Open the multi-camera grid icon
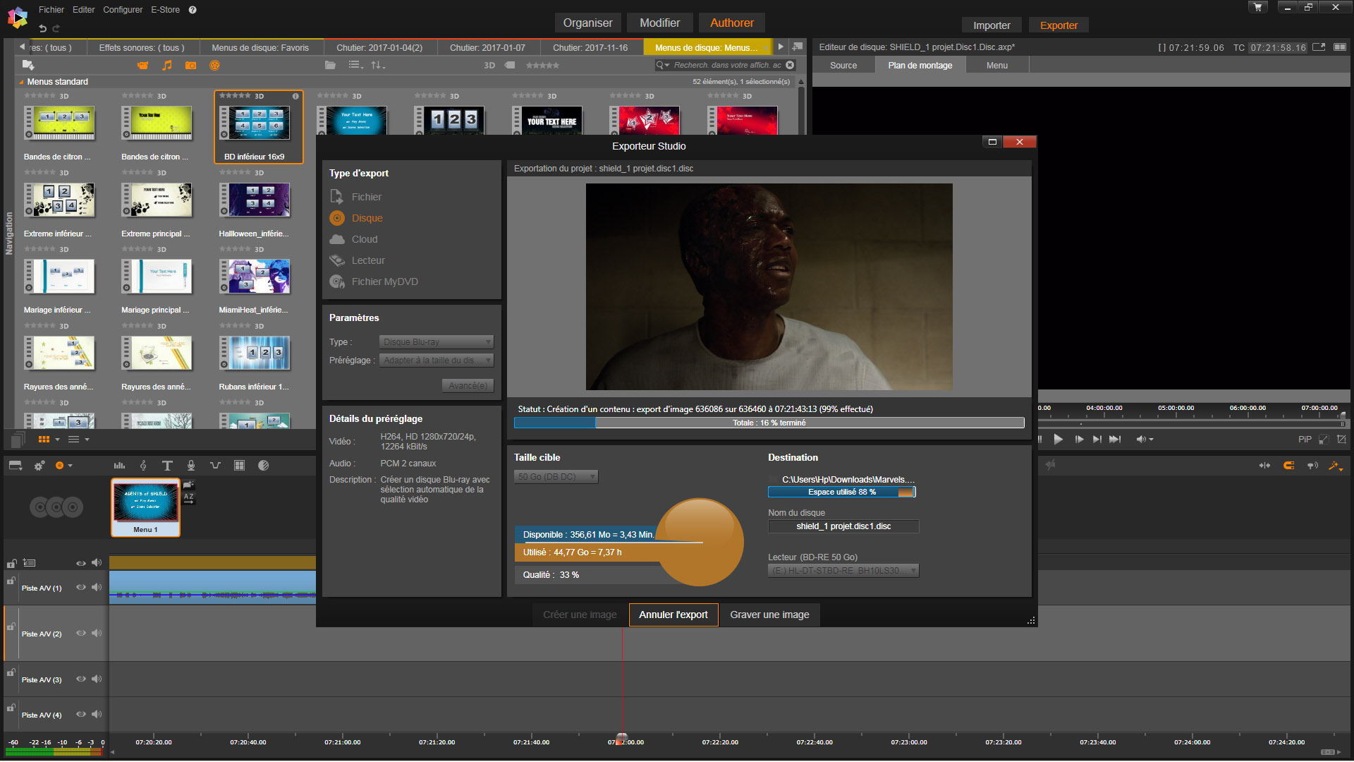The height and width of the screenshot is (762, 1354). [x=239, y=466]
